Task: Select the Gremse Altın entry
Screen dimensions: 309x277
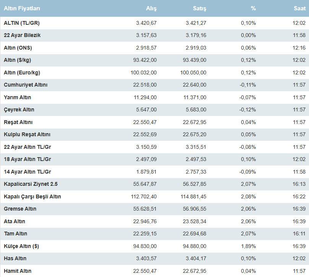Action: (20, 209)
